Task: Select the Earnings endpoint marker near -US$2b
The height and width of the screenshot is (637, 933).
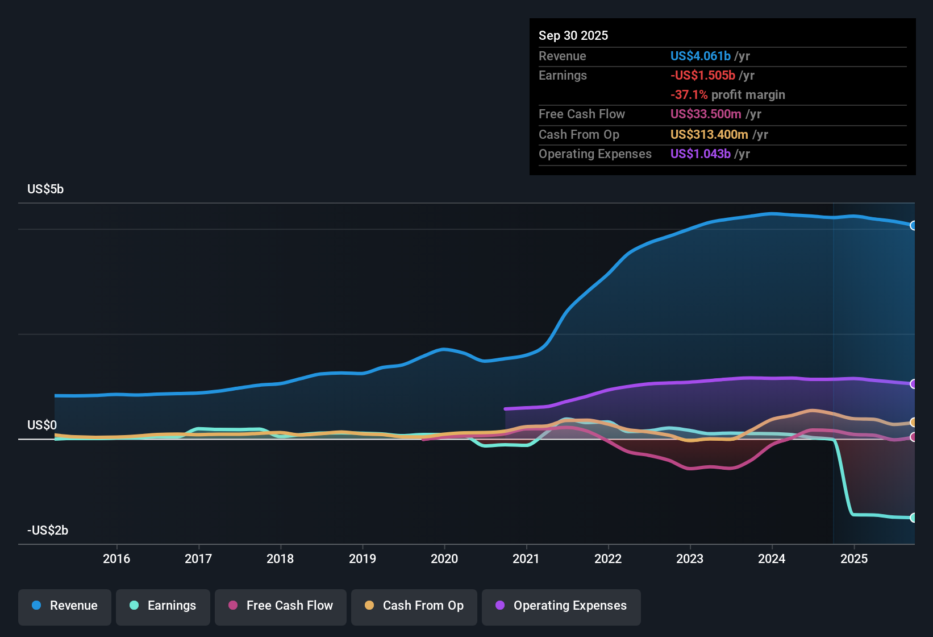Action: (913, 518)
